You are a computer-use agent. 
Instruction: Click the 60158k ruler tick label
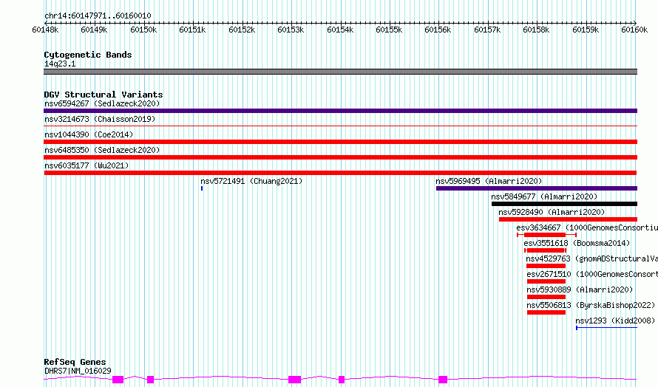click(x=536, y=30)
